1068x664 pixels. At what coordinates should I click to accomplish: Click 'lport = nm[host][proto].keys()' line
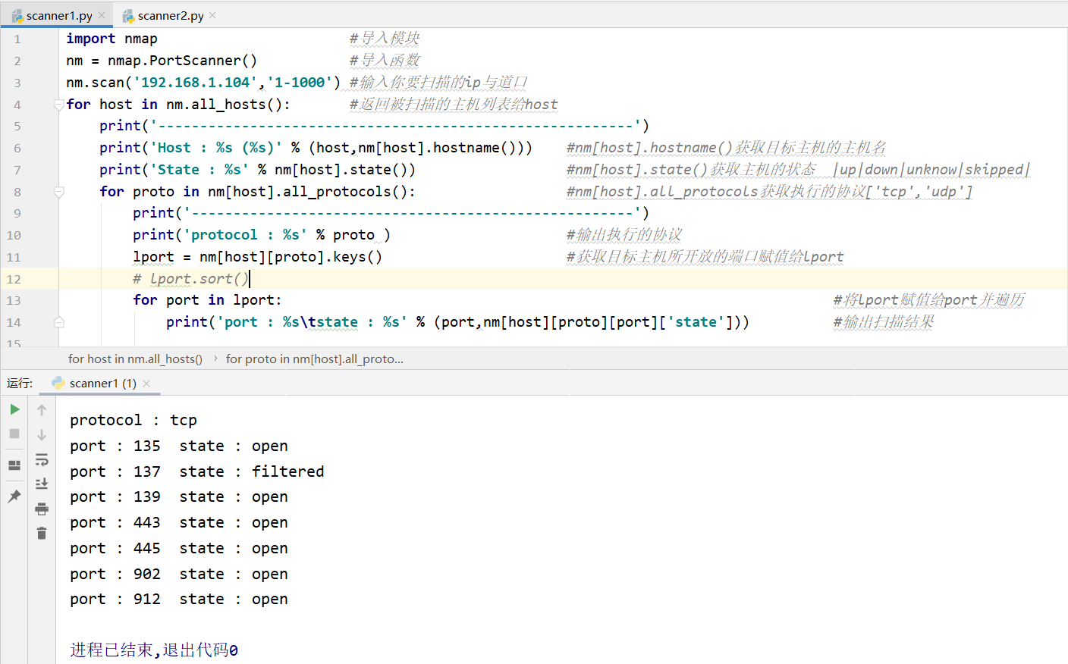tap(258, 257)
